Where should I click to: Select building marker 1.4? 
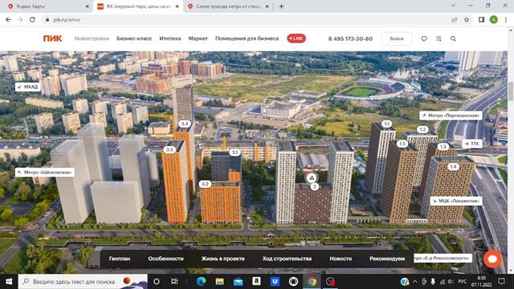point(453,167)
